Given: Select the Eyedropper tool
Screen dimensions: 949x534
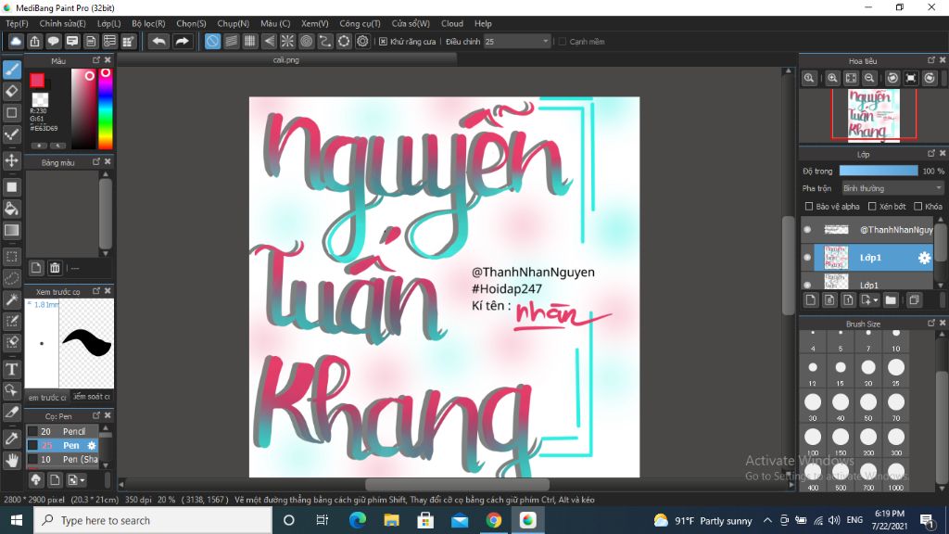Looking at the screenshot, I should coord(11,439).
